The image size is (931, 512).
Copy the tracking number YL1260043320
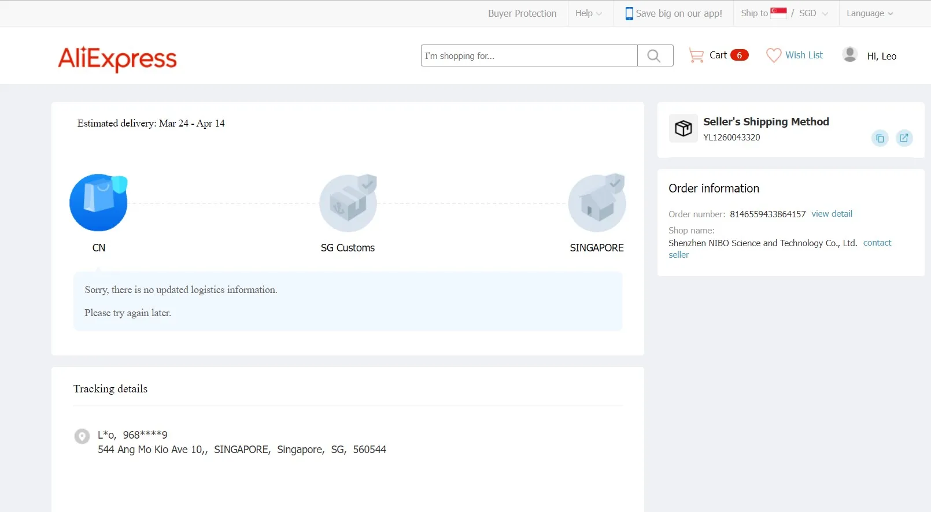coord(880,138)
